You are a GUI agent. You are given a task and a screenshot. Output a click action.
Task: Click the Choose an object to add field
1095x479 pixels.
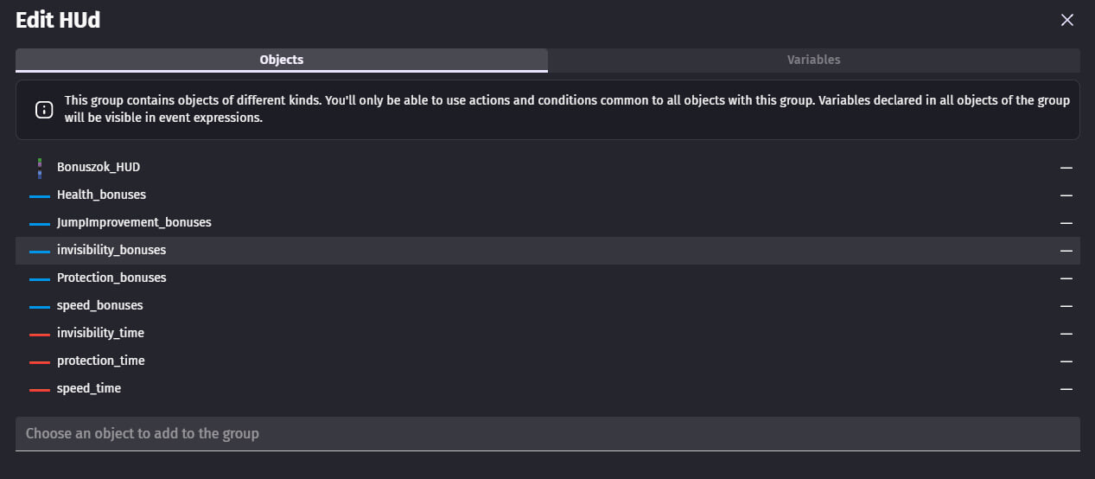tap(548, 433)
